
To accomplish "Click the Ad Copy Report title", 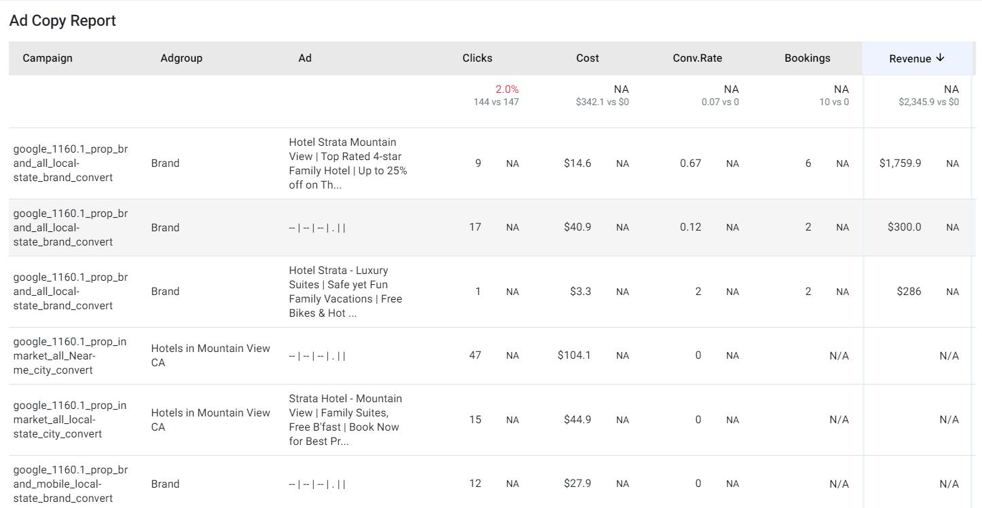I will [x=62, y=21].
